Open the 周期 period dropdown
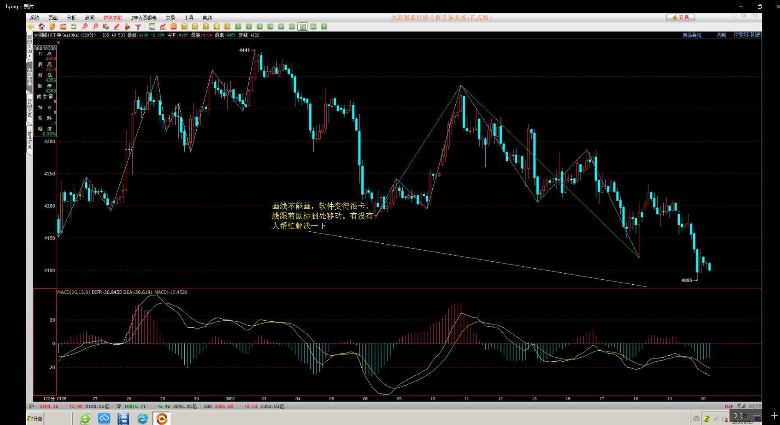 click(721, 35)
